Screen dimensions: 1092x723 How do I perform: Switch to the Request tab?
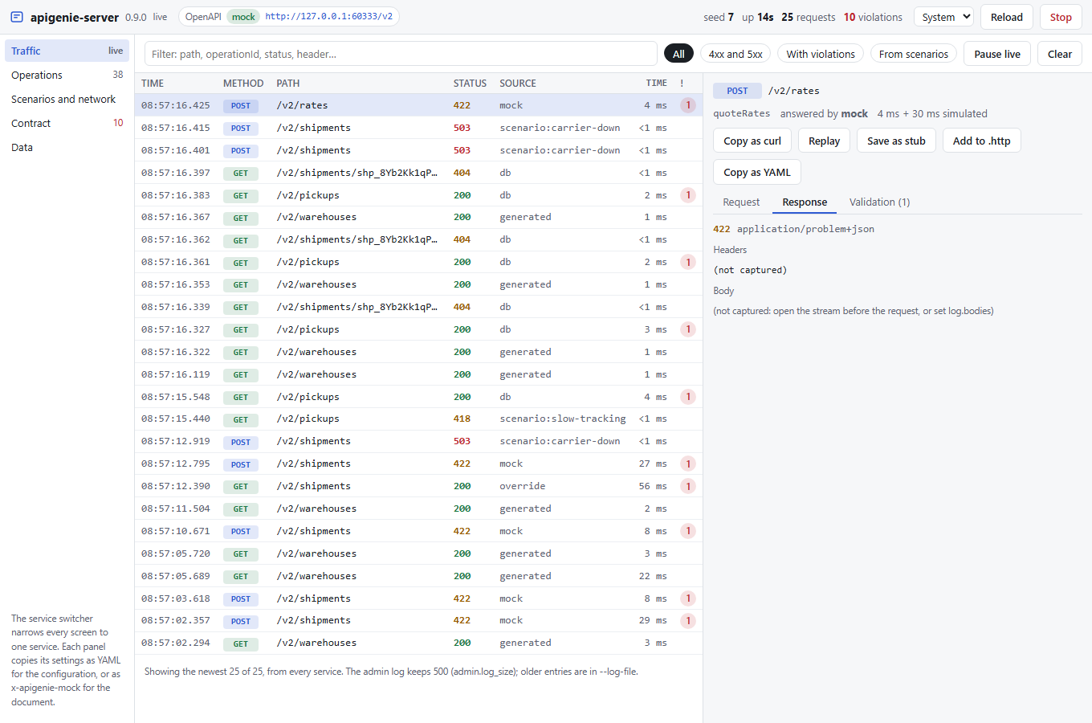point(741,202)
